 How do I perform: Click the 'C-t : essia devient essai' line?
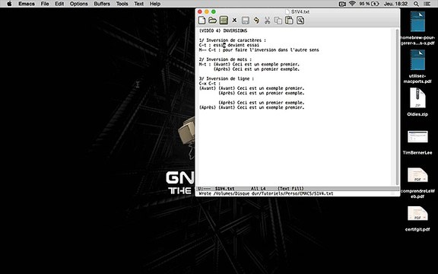click(229, 45)
